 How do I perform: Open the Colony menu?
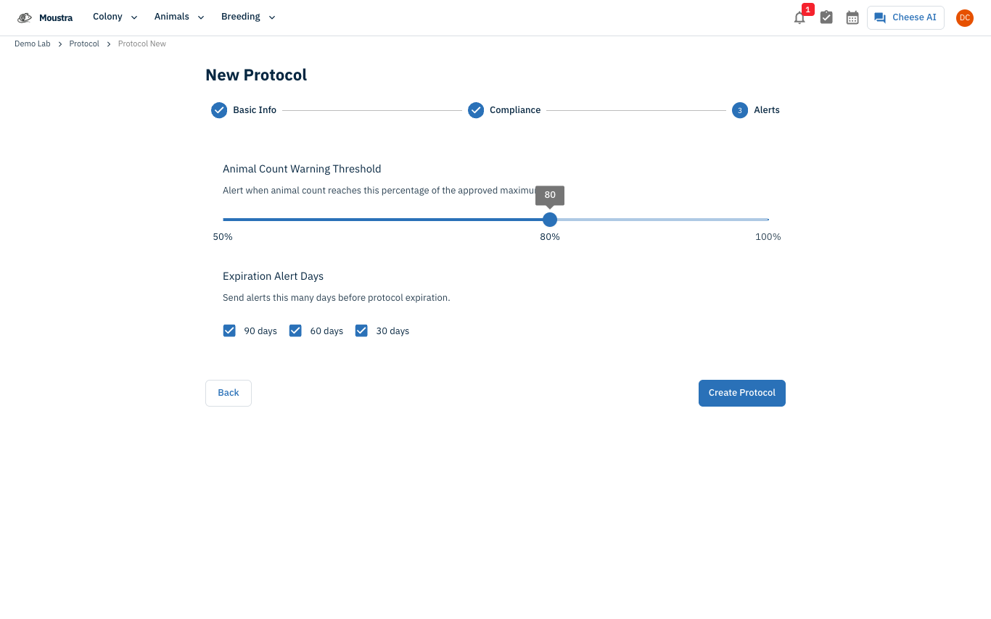tap(115, 17)
